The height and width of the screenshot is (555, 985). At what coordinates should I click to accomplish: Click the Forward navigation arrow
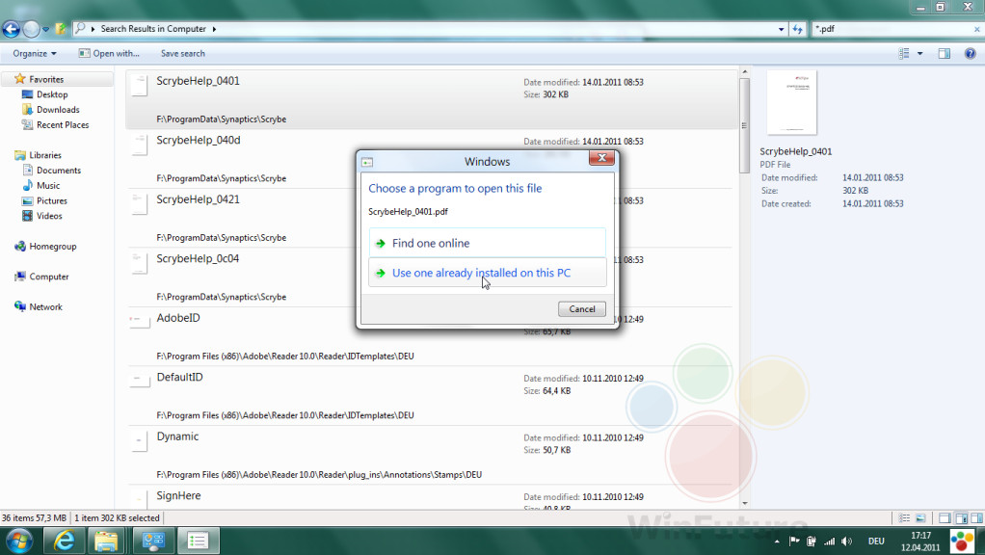[x=31, y=29]
